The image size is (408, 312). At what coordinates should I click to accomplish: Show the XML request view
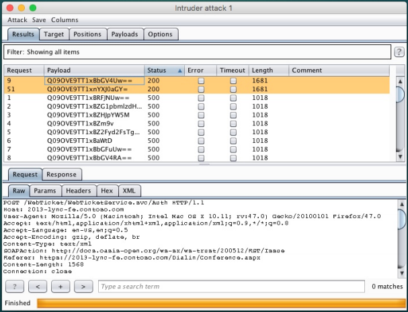[x=129, y=191]
